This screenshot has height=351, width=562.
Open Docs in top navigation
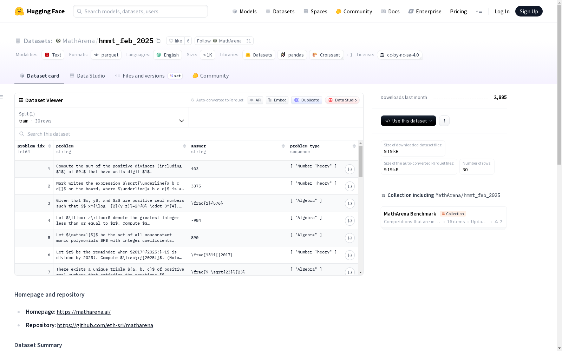pyautogui.click(x=390, y=11)
